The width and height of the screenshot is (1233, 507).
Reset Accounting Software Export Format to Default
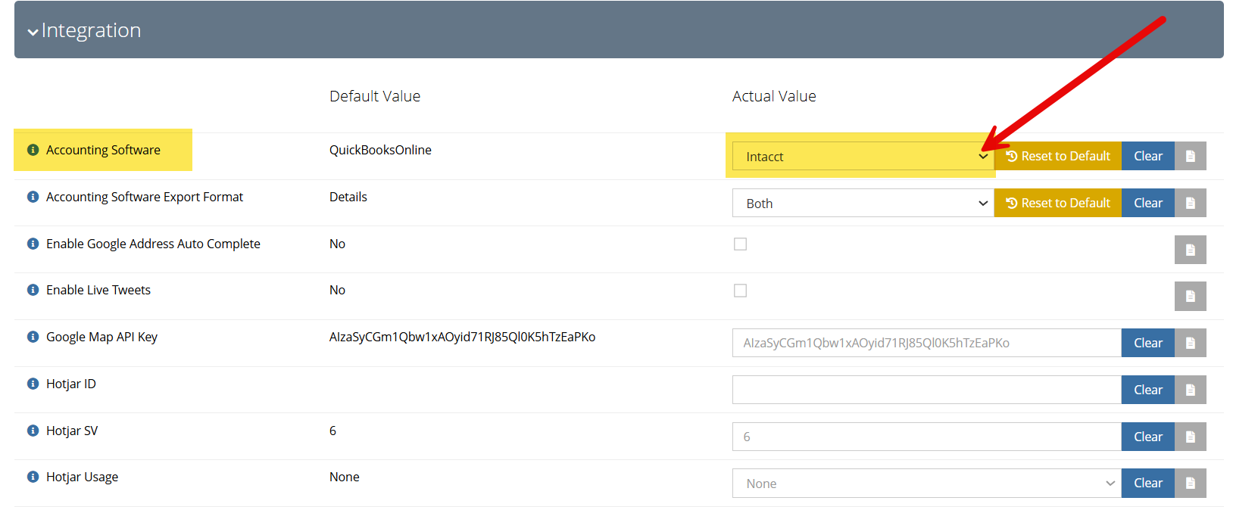pyautogui.click(x=1058, y=203)
